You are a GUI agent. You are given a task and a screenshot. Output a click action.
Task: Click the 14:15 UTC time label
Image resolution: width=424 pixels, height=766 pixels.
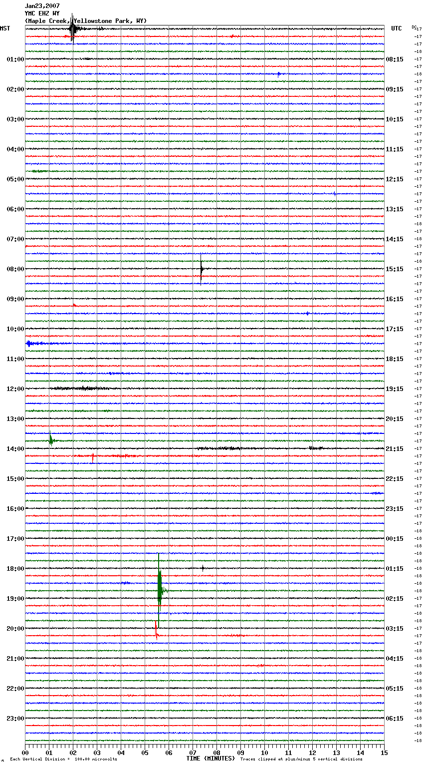[x=395, y=239]
